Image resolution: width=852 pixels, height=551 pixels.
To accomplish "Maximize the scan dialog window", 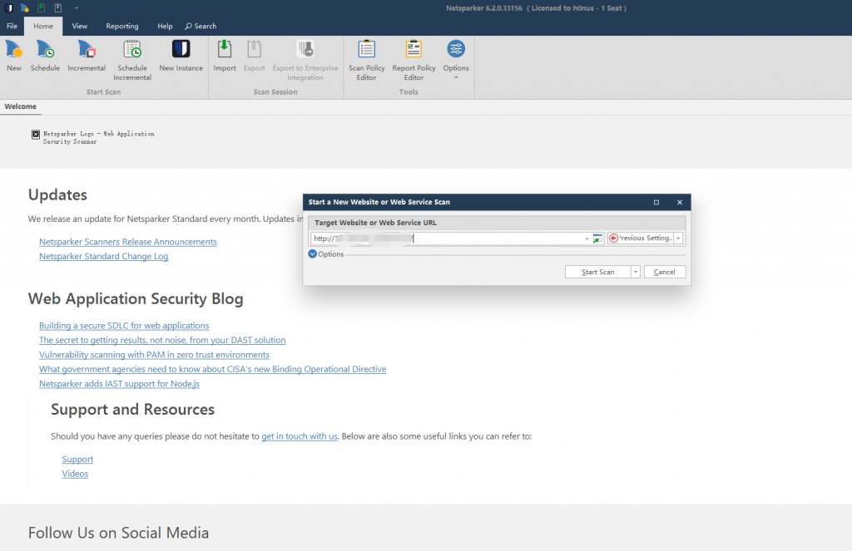I will pyautogui.click(x=656, y=203).
